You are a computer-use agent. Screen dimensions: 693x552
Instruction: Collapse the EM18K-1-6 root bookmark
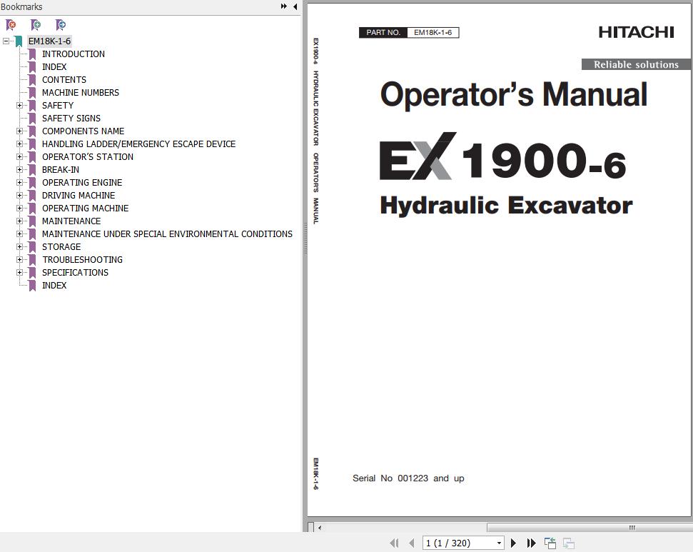6,41
